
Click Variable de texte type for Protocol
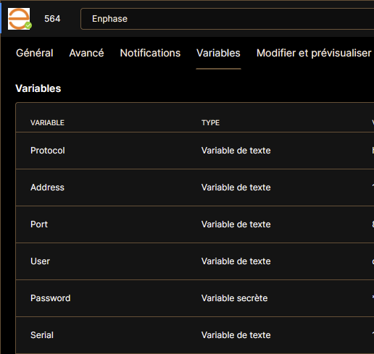[236, 151]
